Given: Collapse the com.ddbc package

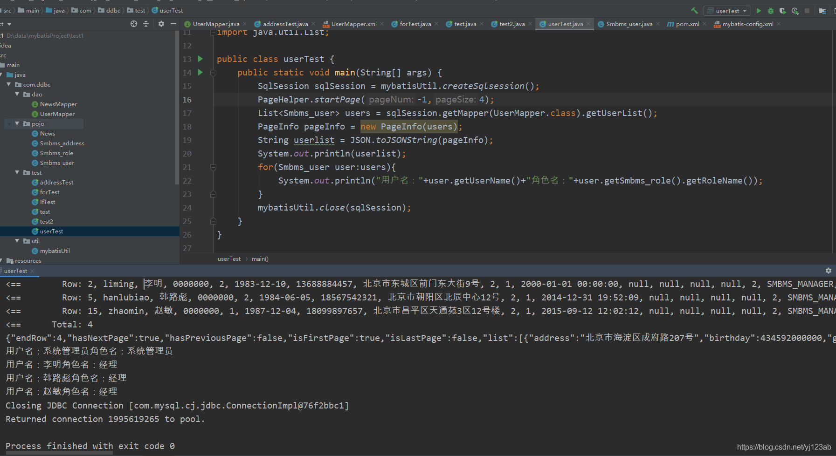Looking at the screenshot, I should [x=9, y=84].
